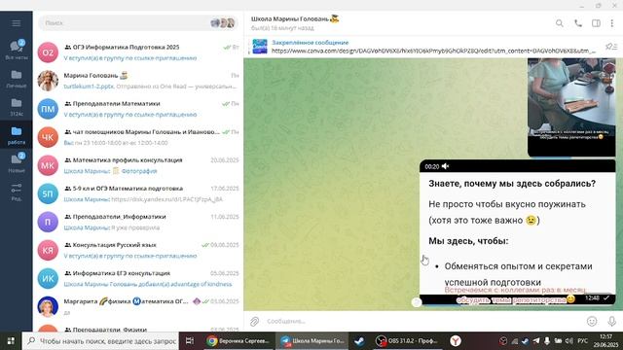Click the 'ЧК' group avatar
The width and height of the screenshot is (623, 350).
click(x=48, y=137)
